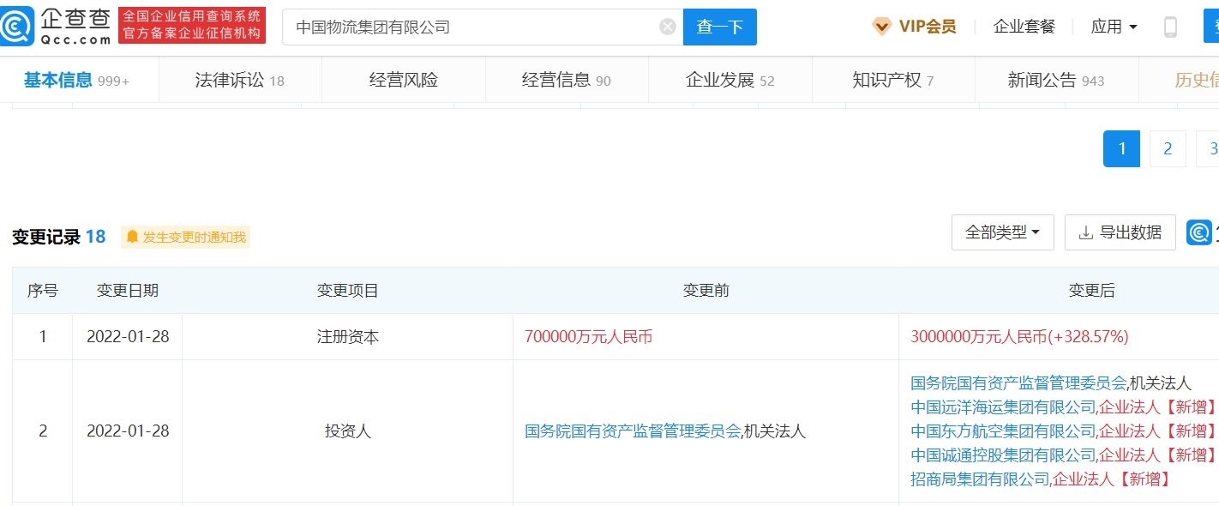Open 招商局集团有限公司 company link
The width and height of the screenshot is (1219, 506).
point(980,479)
